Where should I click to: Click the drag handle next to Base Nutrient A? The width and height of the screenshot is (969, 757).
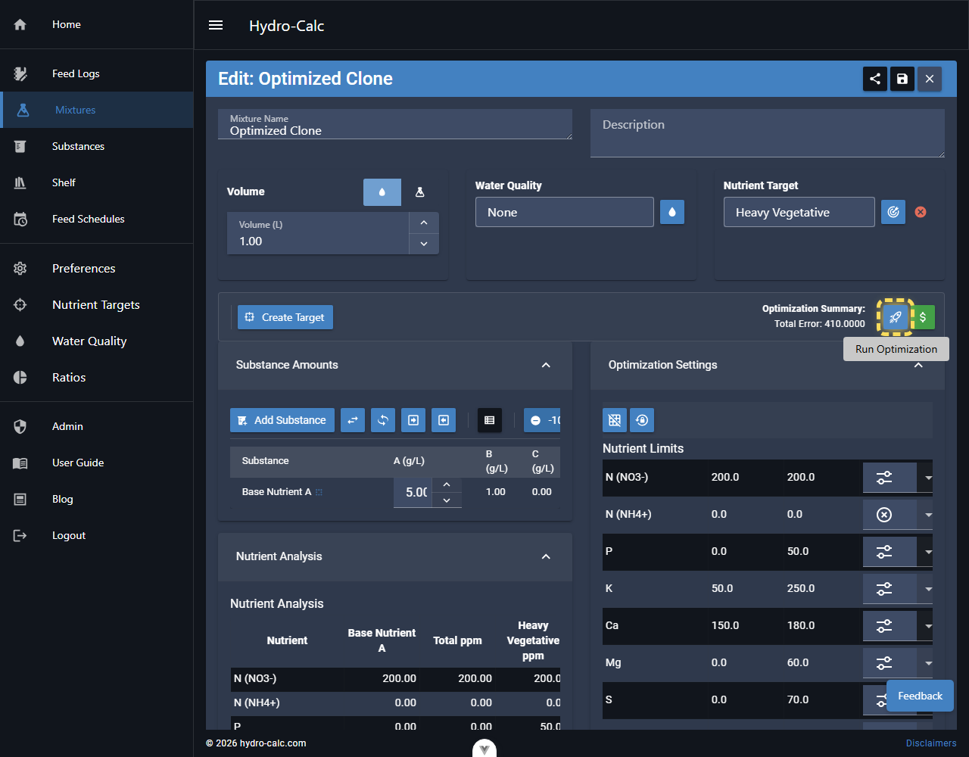pos(319,492)
